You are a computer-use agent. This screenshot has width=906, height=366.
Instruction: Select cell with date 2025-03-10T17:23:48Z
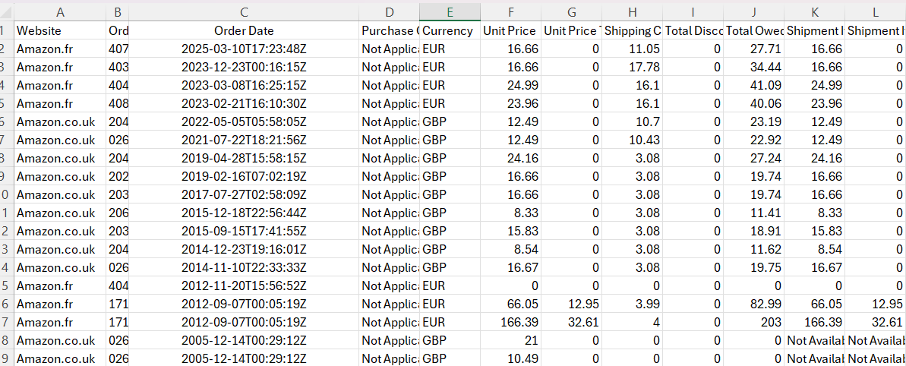(x=244, y=49)
